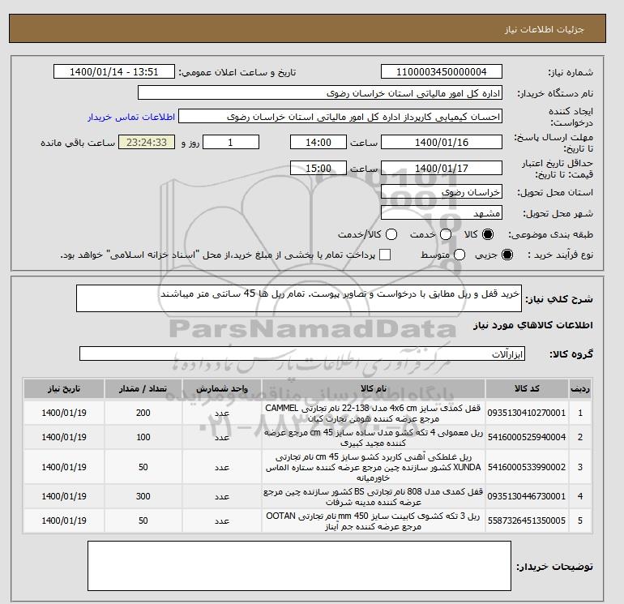Click the 4-piece drawer rail item name
This screenshot has height=604, width=624.
[x=374, y=438]
